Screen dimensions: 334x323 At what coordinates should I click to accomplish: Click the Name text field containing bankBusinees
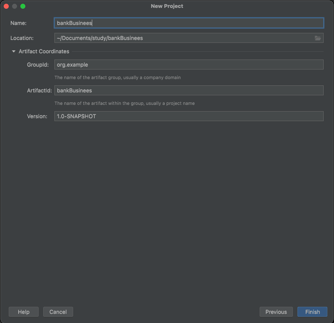[x=189, y=23]
